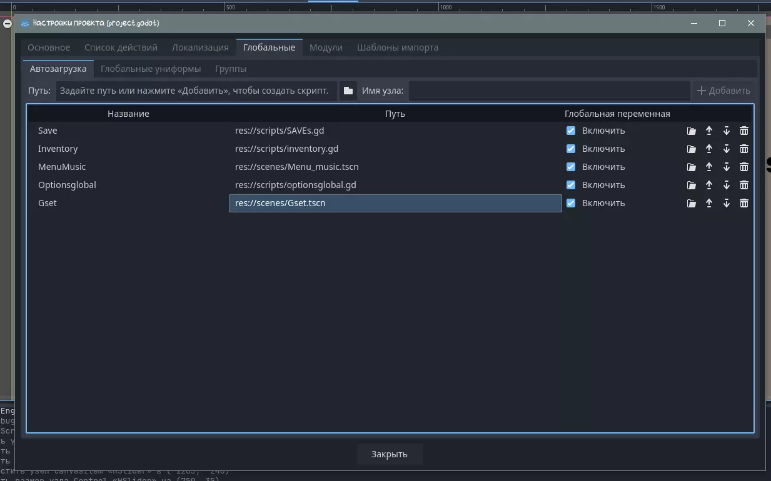The image size is (771, 481).
Task: Switch to Глобальные униформы sub-tab
Action: [151, 69]
